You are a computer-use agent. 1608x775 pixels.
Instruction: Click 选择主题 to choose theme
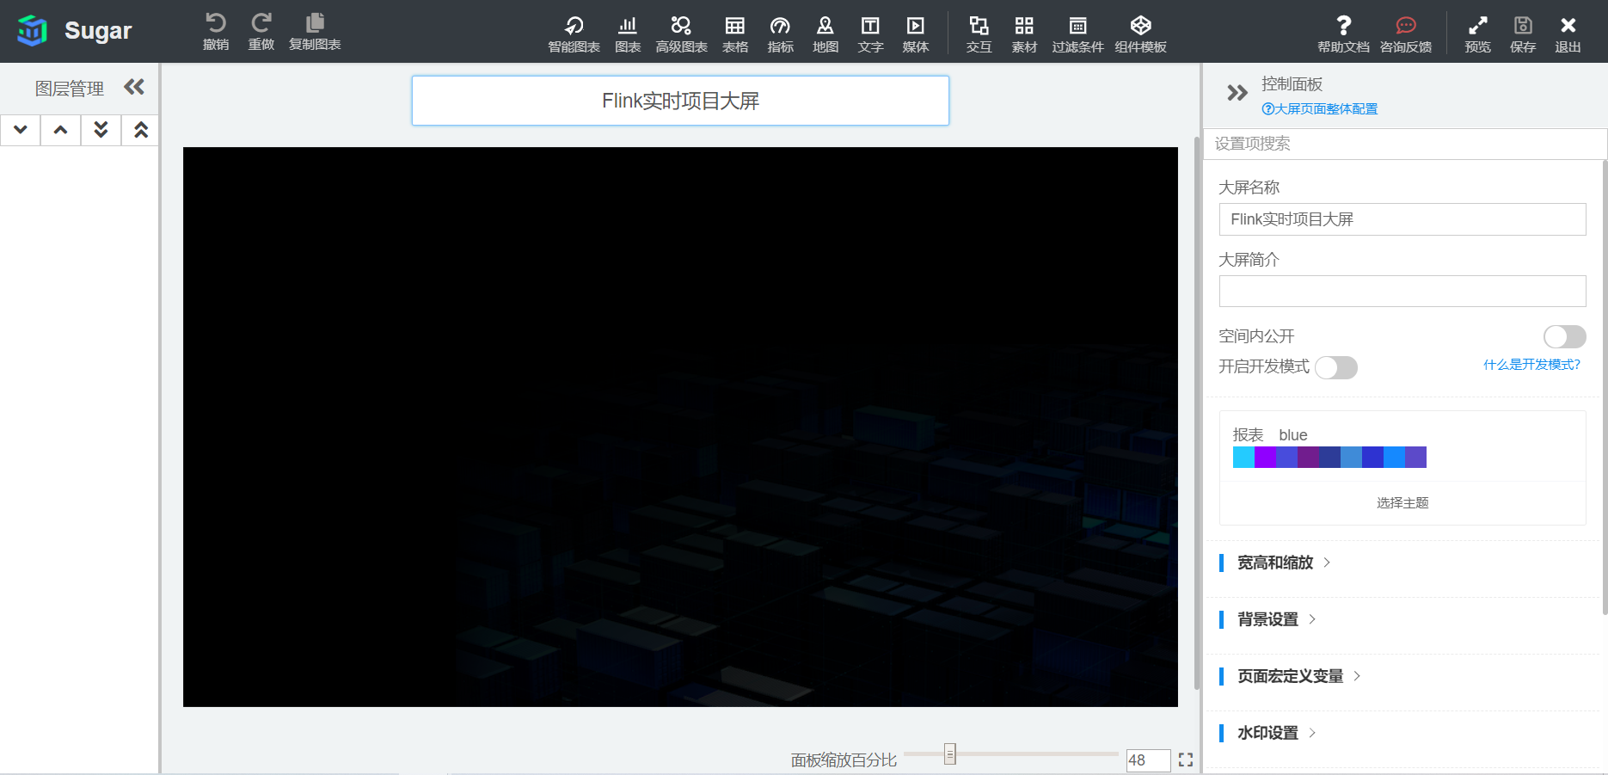[x=1402, y=503]
